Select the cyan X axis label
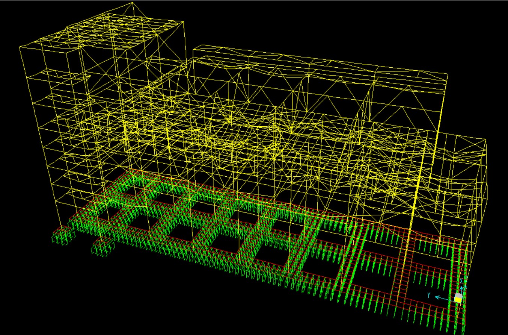Screen dimensions: 508x335 click(x=461, y=281)
